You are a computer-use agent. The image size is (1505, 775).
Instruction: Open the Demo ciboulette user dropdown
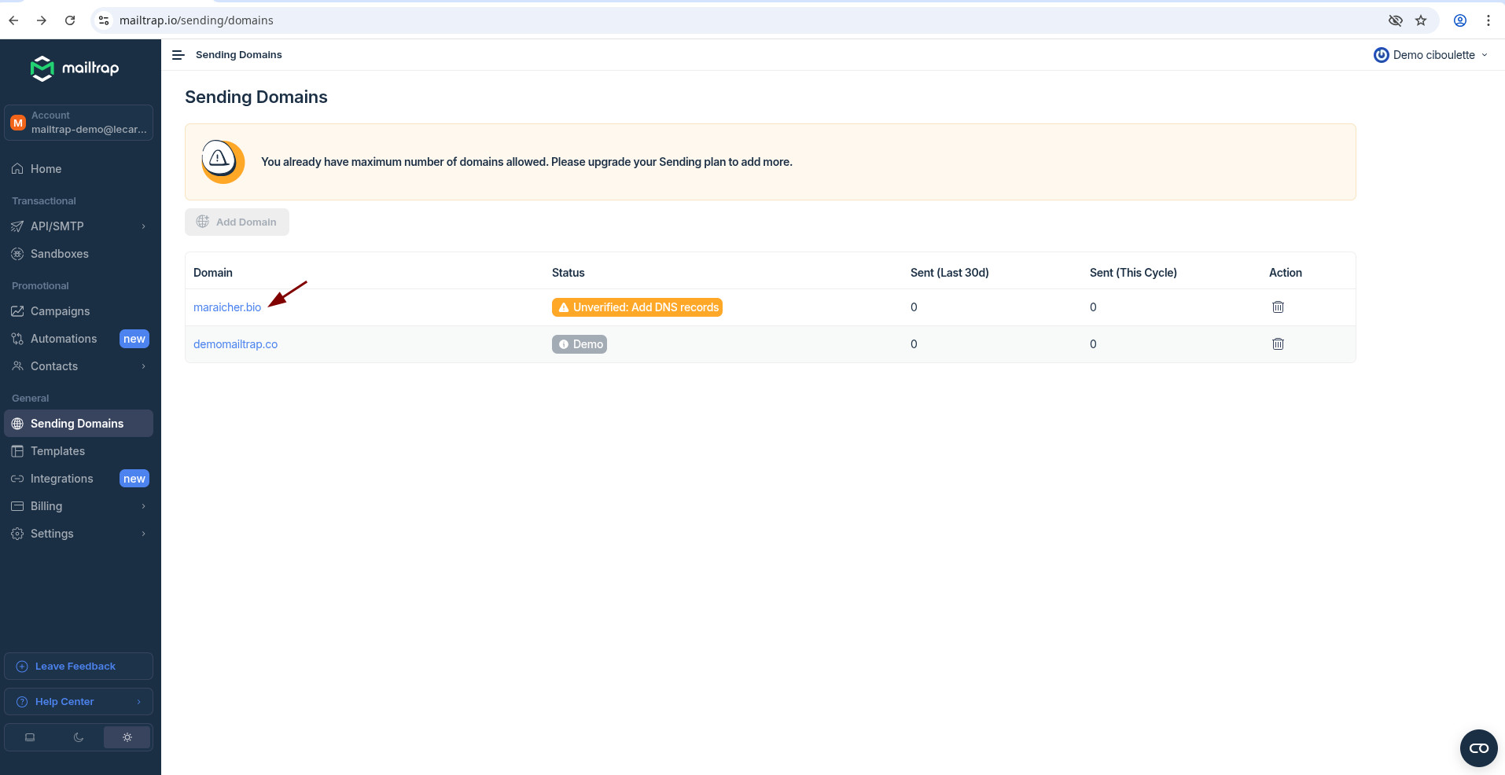pos(1431,55)
